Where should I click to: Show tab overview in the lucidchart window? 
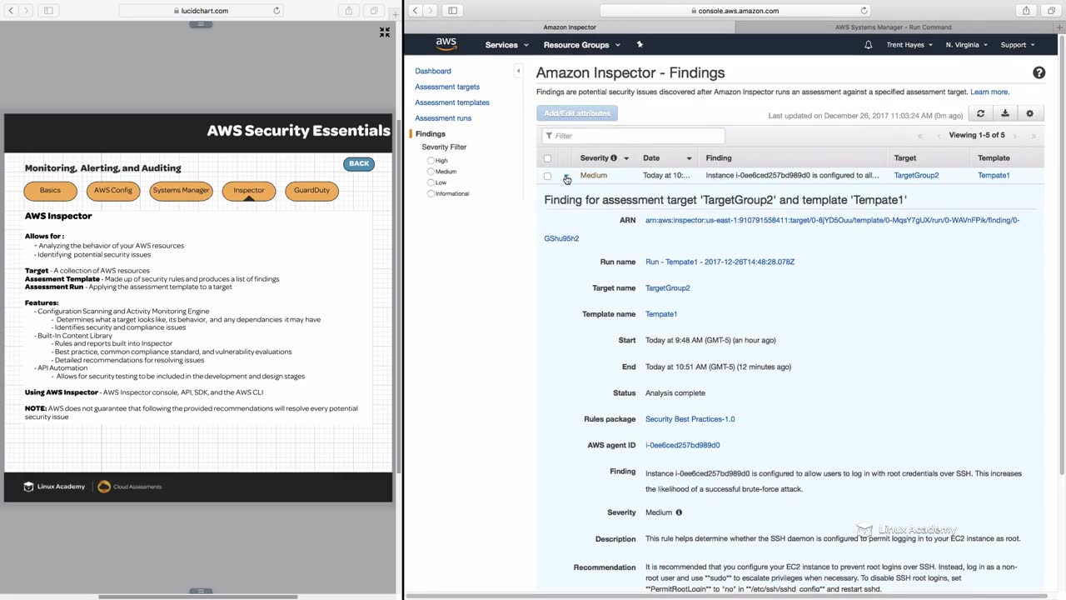[x=374, y=11]
